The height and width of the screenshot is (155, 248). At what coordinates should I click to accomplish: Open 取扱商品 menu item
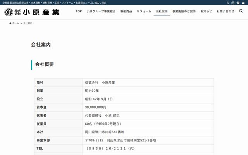126,11
